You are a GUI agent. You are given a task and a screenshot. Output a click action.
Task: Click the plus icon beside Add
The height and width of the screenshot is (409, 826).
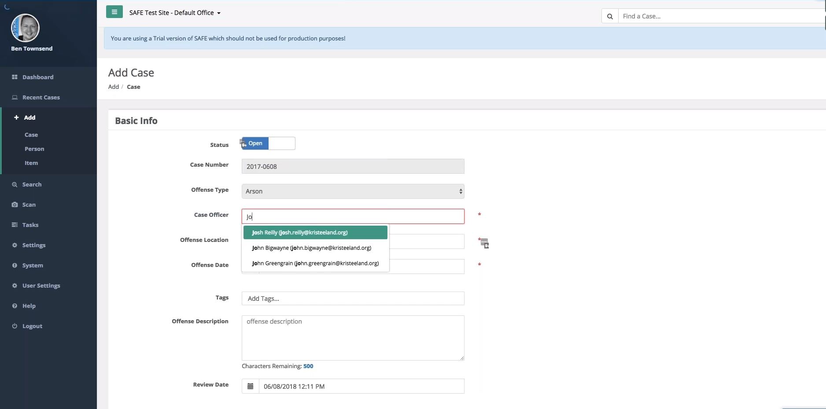pyautogui.click(x=16, y=117)
